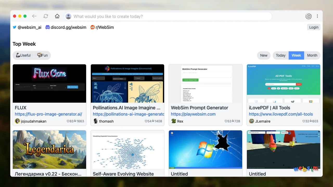The width and height of the screenshot is (333, 187).
Task: Open the discord.gg/websim link
Action: tap(66, 27)
